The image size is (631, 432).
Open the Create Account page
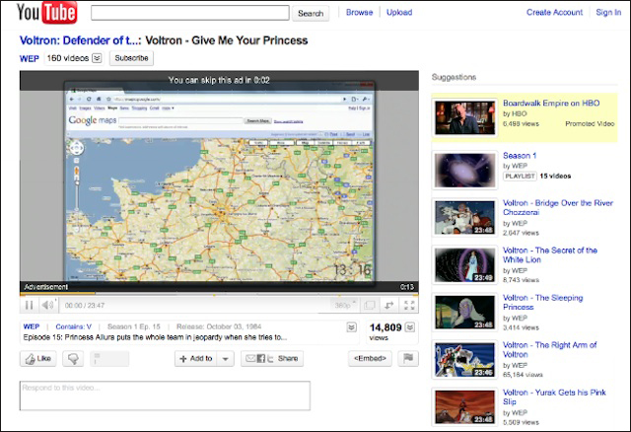click(x=554, y=13)
